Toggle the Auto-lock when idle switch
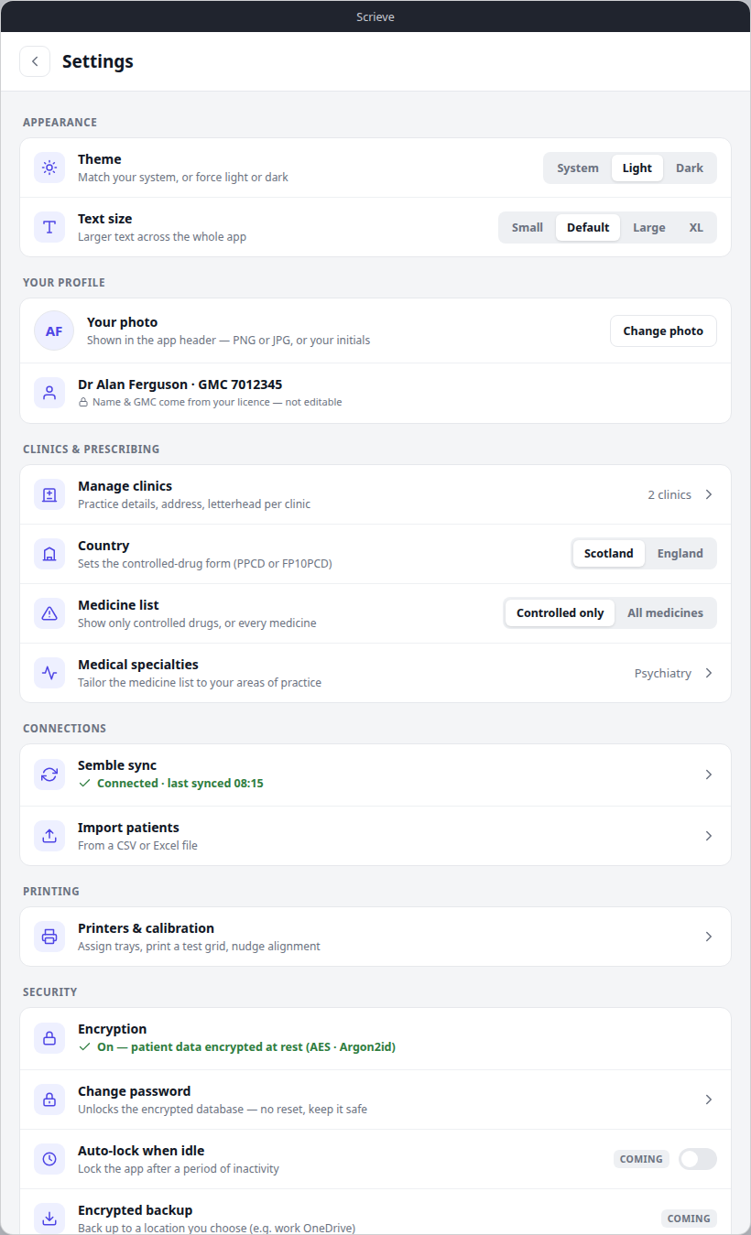The width and height of the screenshot is (751, 1235). coord(698,1159)
